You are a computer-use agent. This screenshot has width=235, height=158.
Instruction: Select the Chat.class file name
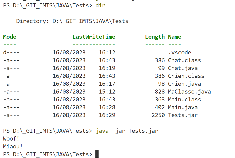pos(184,60)
